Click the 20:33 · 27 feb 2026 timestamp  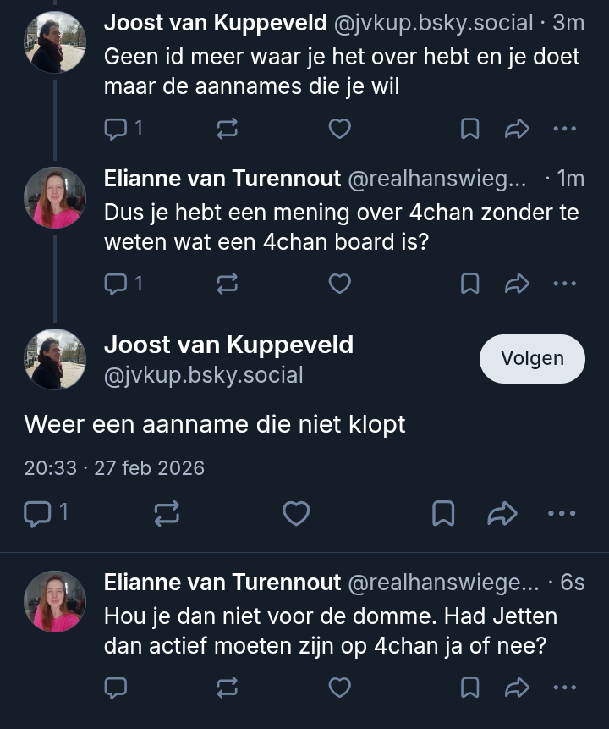click(x=114, y=468)
